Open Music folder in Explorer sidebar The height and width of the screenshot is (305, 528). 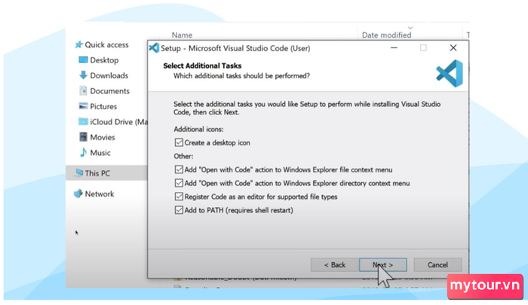(100, 153)
